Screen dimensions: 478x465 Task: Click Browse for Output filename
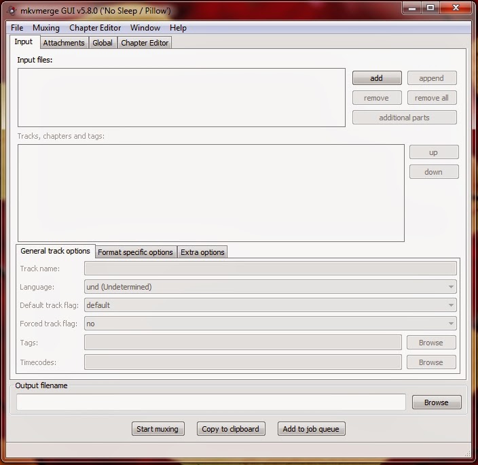[x=437, y=402]
